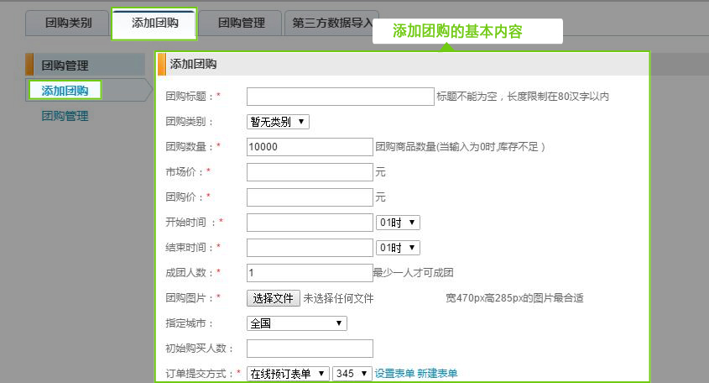Select the 添加团购 tab
Image resolution: width=709 pixels, height=383 pixels.
(154, 23)
